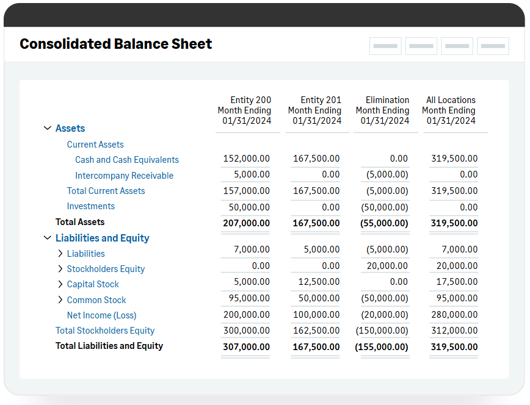Click the Total Liabilities and Equity label
This screenshot has height=405, width=530.
(109, 346)
